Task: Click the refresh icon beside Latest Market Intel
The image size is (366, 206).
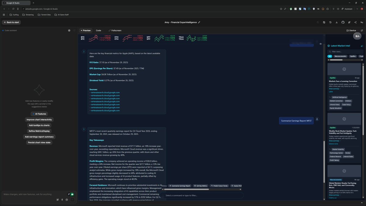Action: 362,46
